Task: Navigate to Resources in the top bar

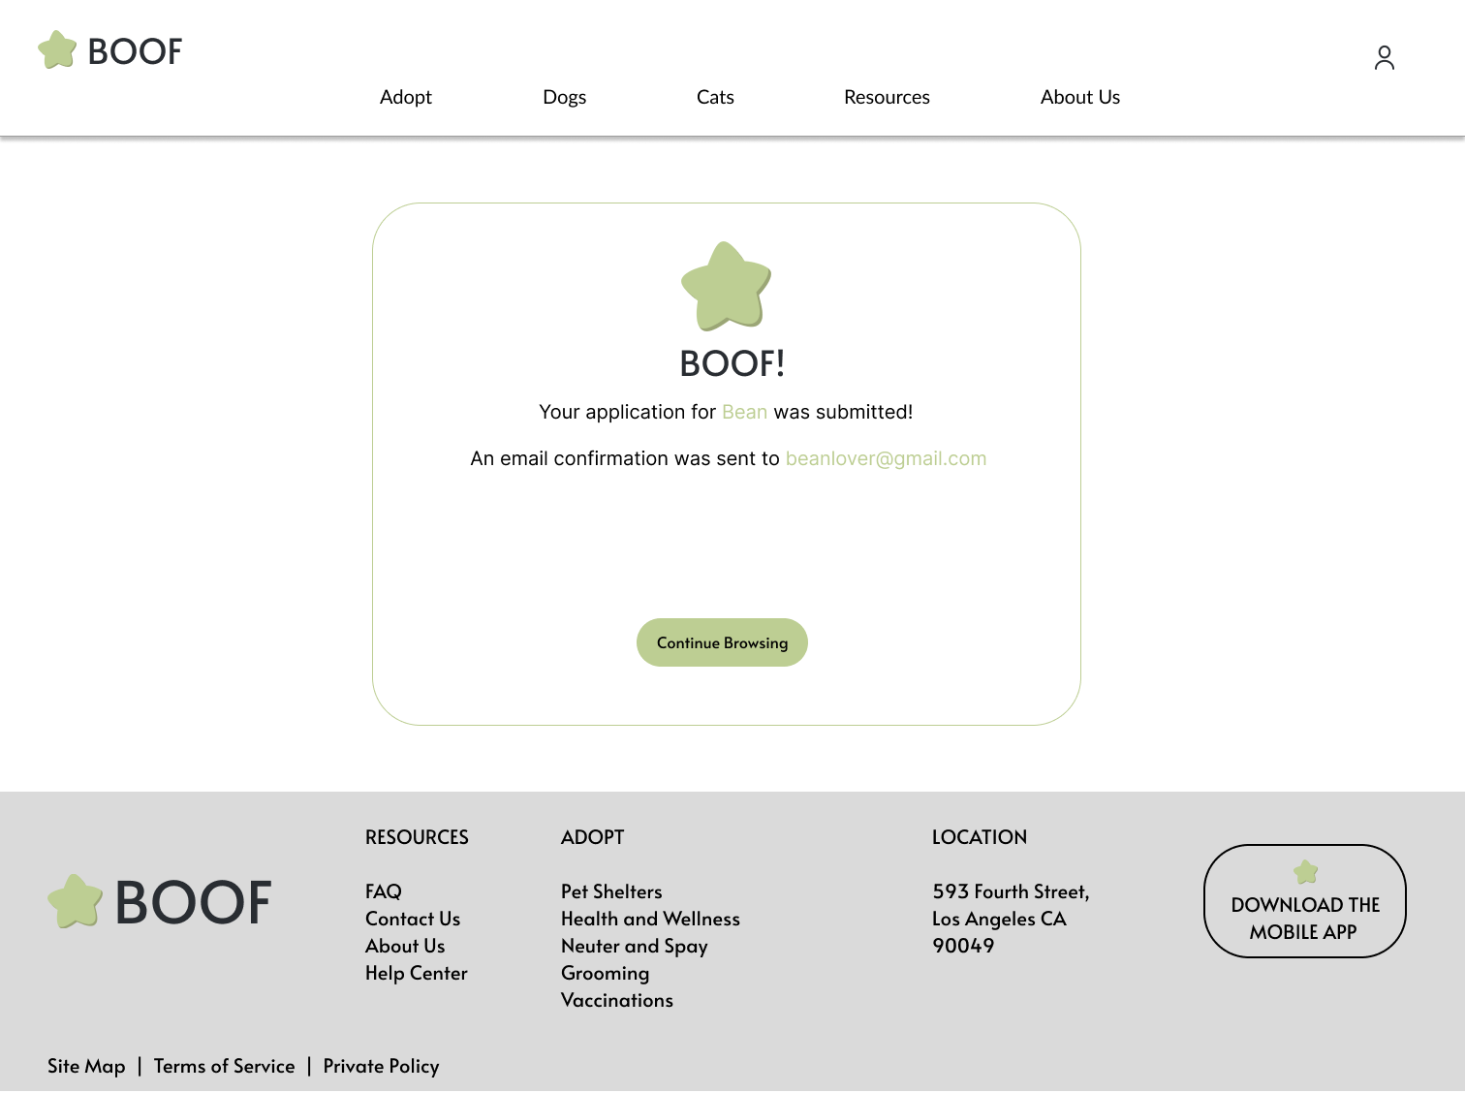Action: coord(887,97)
